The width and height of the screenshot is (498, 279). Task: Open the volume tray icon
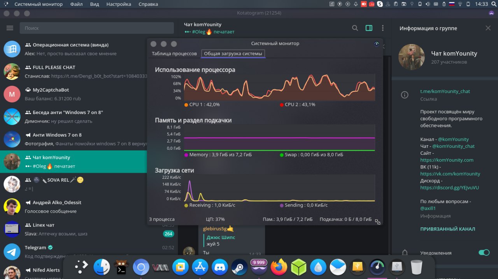click(x=428, y=4)
